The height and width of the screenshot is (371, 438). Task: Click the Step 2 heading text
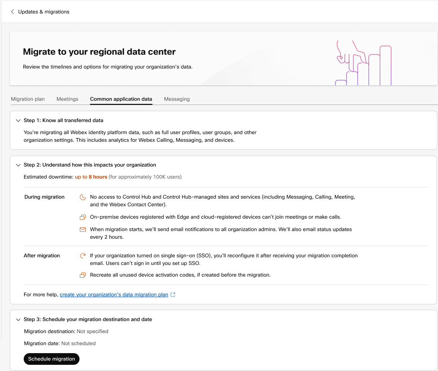(90, 165)
